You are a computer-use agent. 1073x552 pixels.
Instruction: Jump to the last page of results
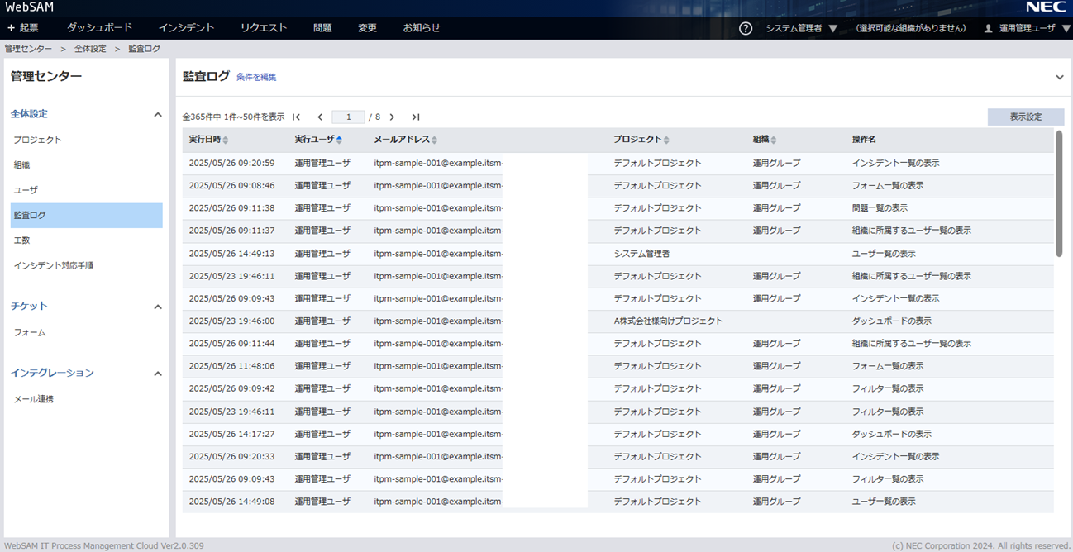pos(416,117)
